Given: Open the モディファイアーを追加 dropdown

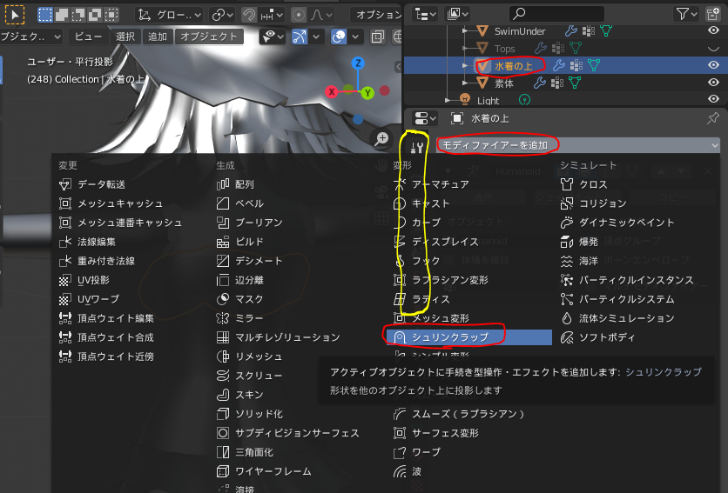Looking at the screenshot, I should click(577, 145).
